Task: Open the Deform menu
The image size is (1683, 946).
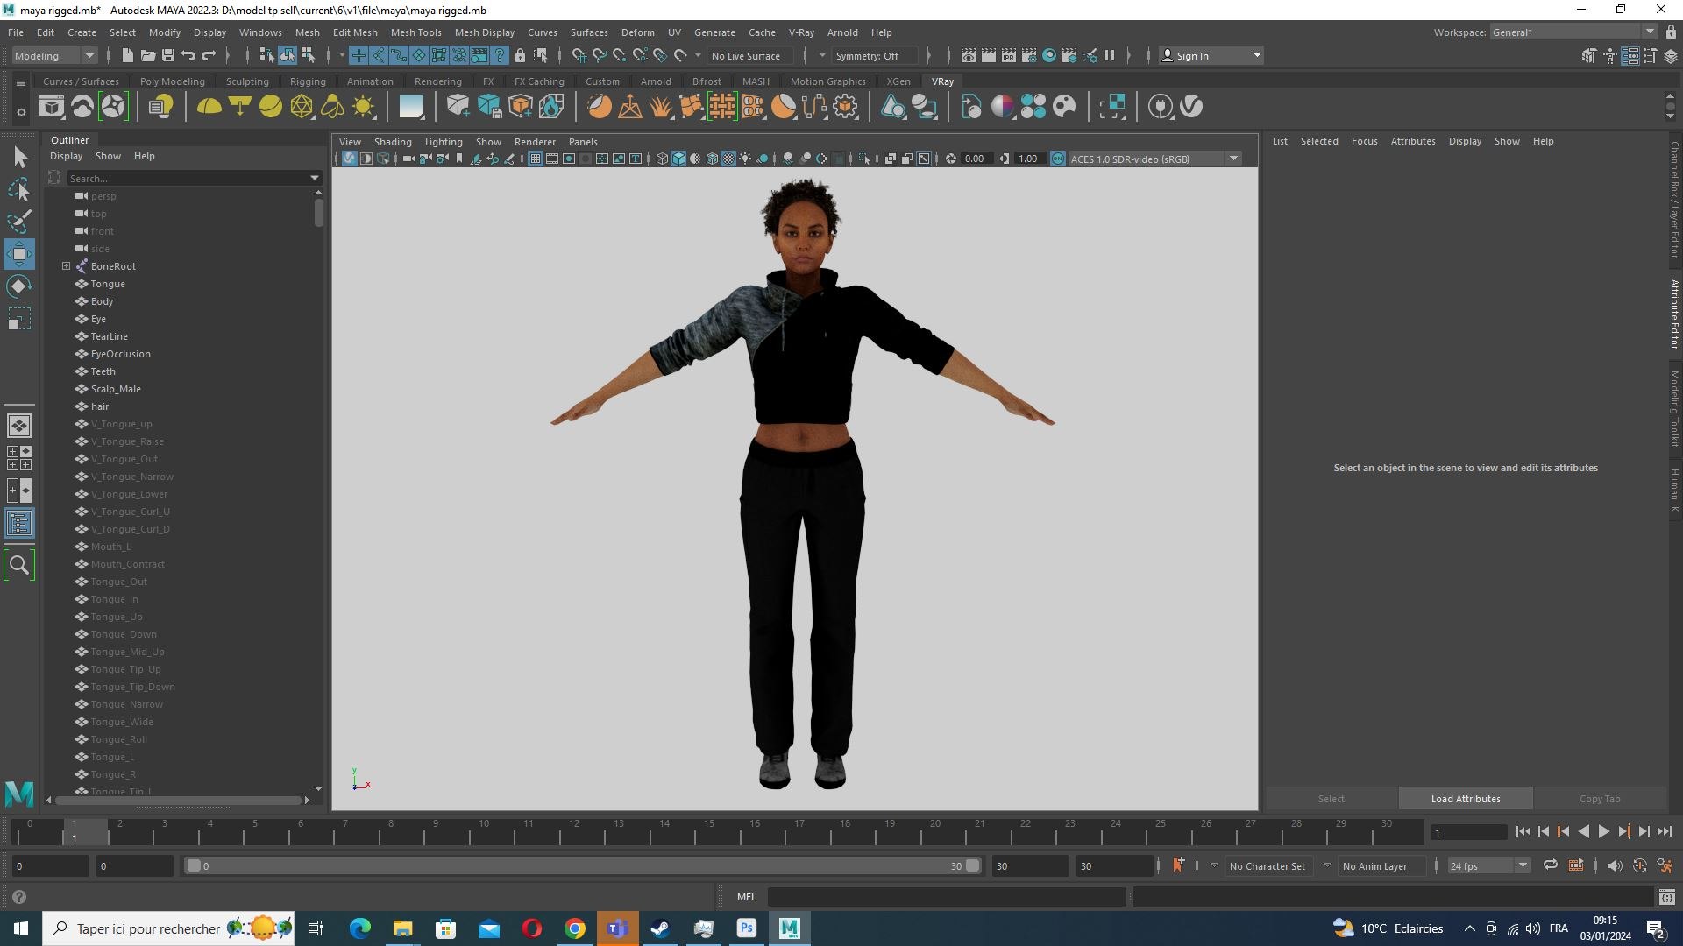Action: click(x=637, y=32)
